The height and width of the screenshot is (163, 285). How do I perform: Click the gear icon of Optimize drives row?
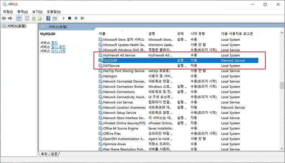tap(100, 144)
